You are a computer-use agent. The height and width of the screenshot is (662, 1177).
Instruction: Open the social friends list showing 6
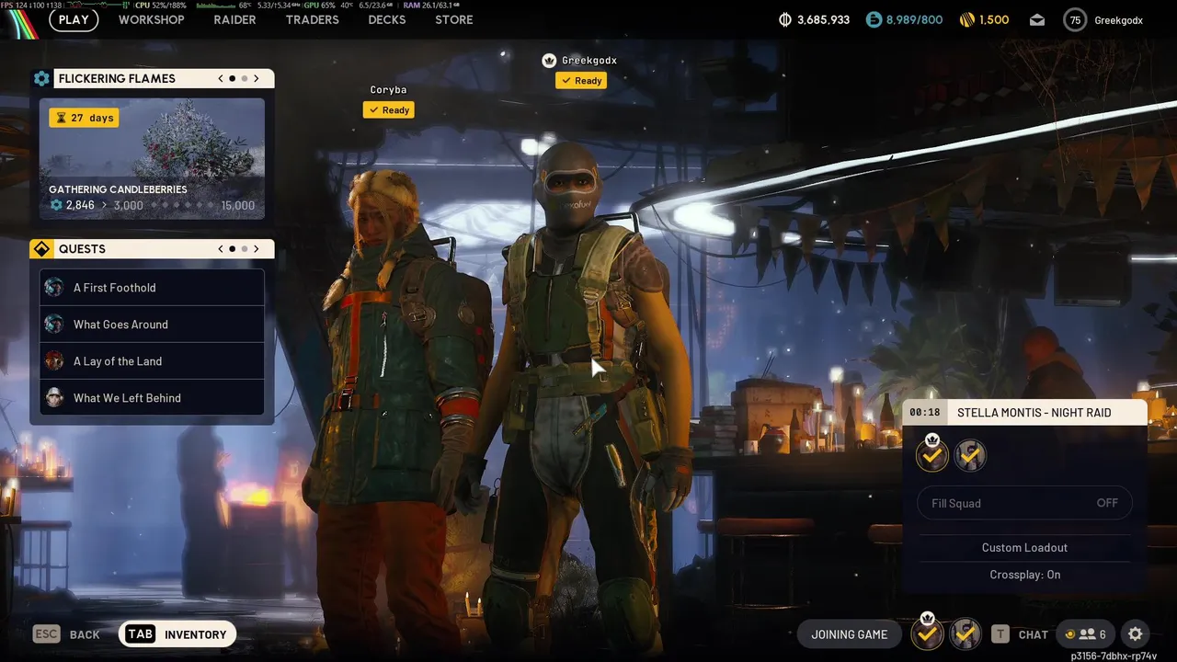tap(1085, 634)
